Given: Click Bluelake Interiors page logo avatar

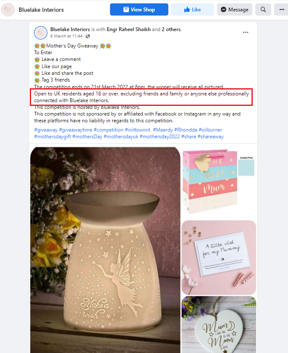Looking at the screenshot, I should click(x=8, y=10).
